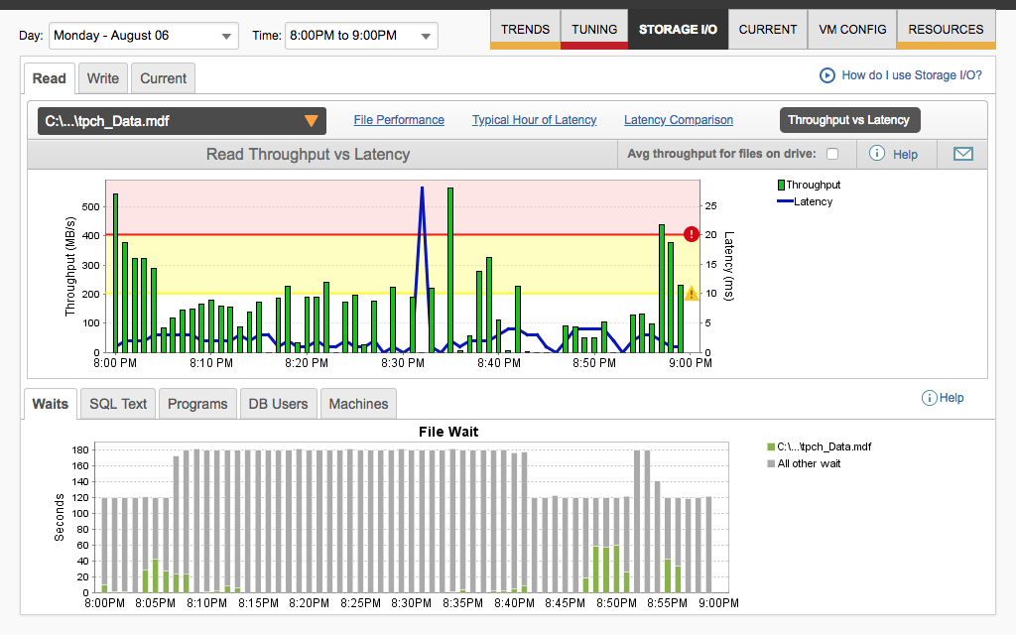The height and width of the screenshot is (635, 1016).
Task: Switch to the Write tab
Action: point(102,78)
